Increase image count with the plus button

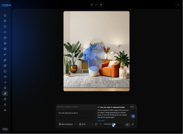[x=100, y=124]
